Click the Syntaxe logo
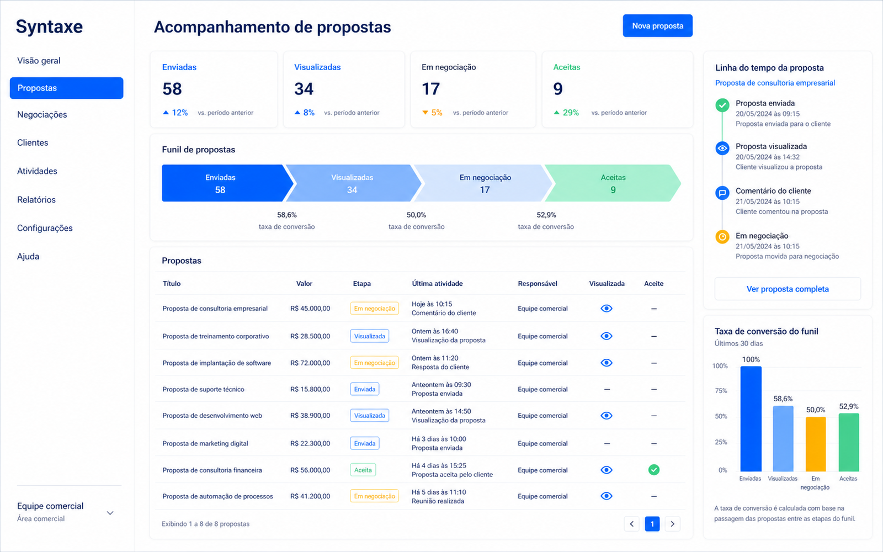Screen dimensions: 883x552 point(49,26)
